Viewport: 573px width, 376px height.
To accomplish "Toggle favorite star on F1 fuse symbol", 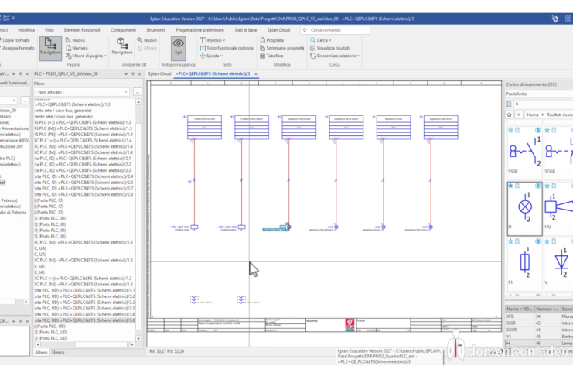I will pyautogui.click(x=510, y=241).
